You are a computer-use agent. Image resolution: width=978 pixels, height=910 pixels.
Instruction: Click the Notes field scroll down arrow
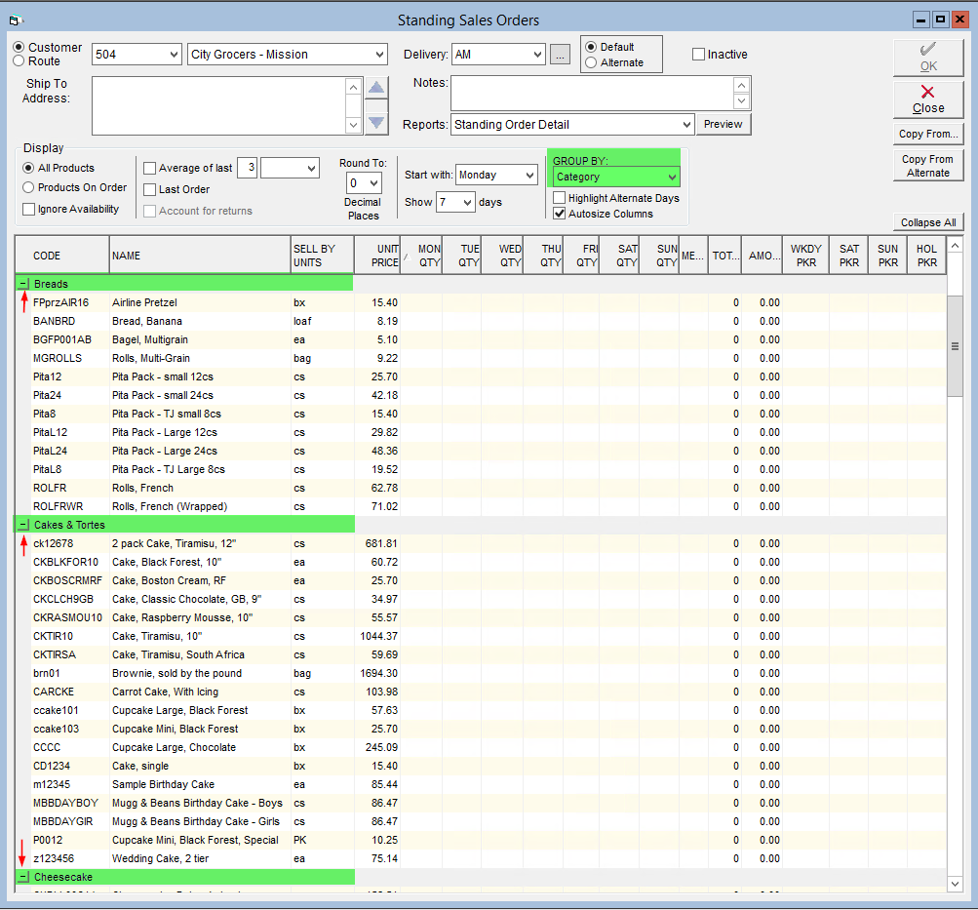742,101
